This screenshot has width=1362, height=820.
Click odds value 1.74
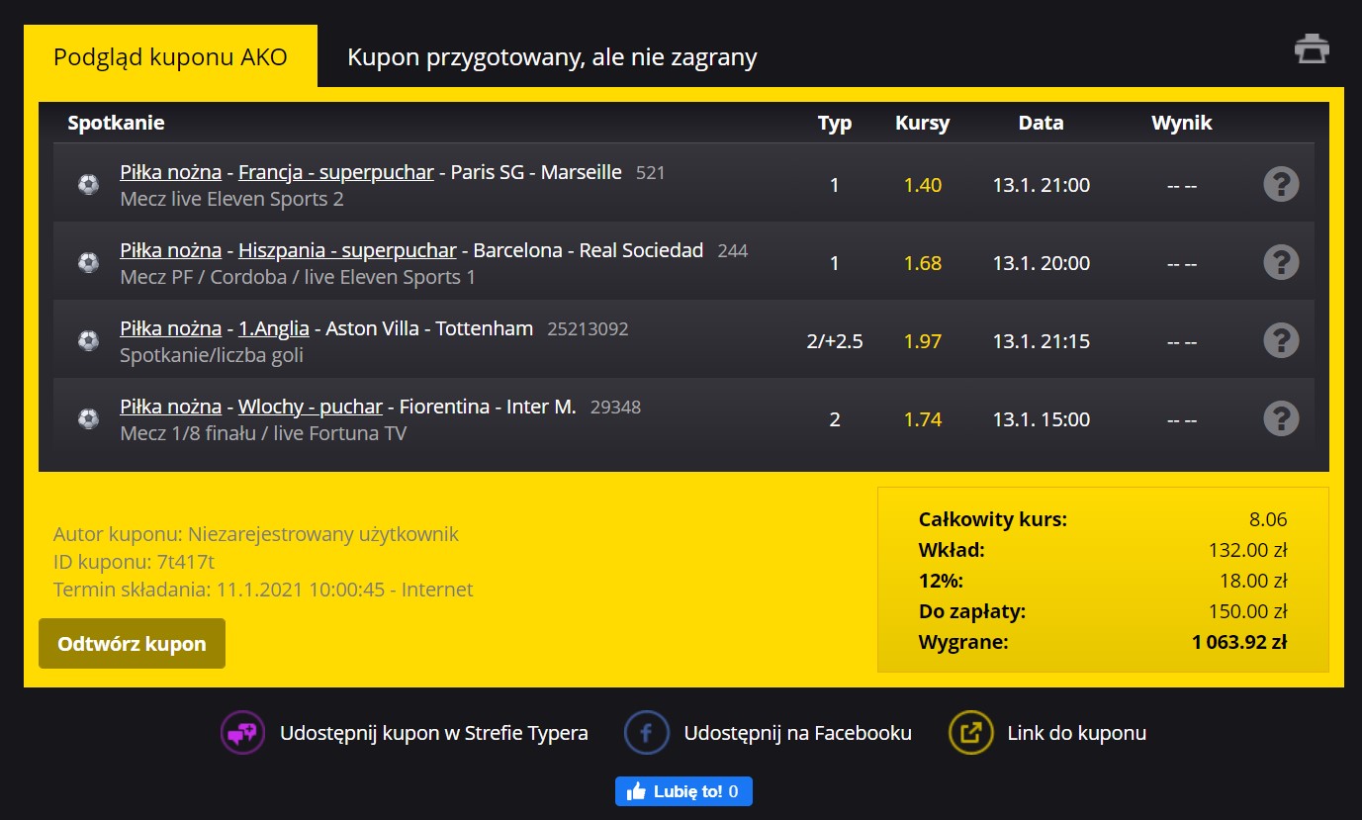(923, 419)
